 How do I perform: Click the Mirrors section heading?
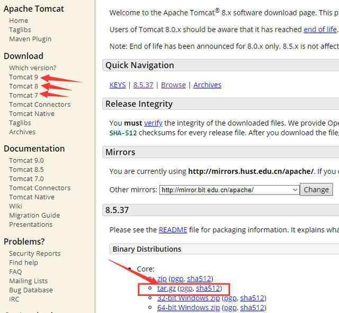click(120, 152)
